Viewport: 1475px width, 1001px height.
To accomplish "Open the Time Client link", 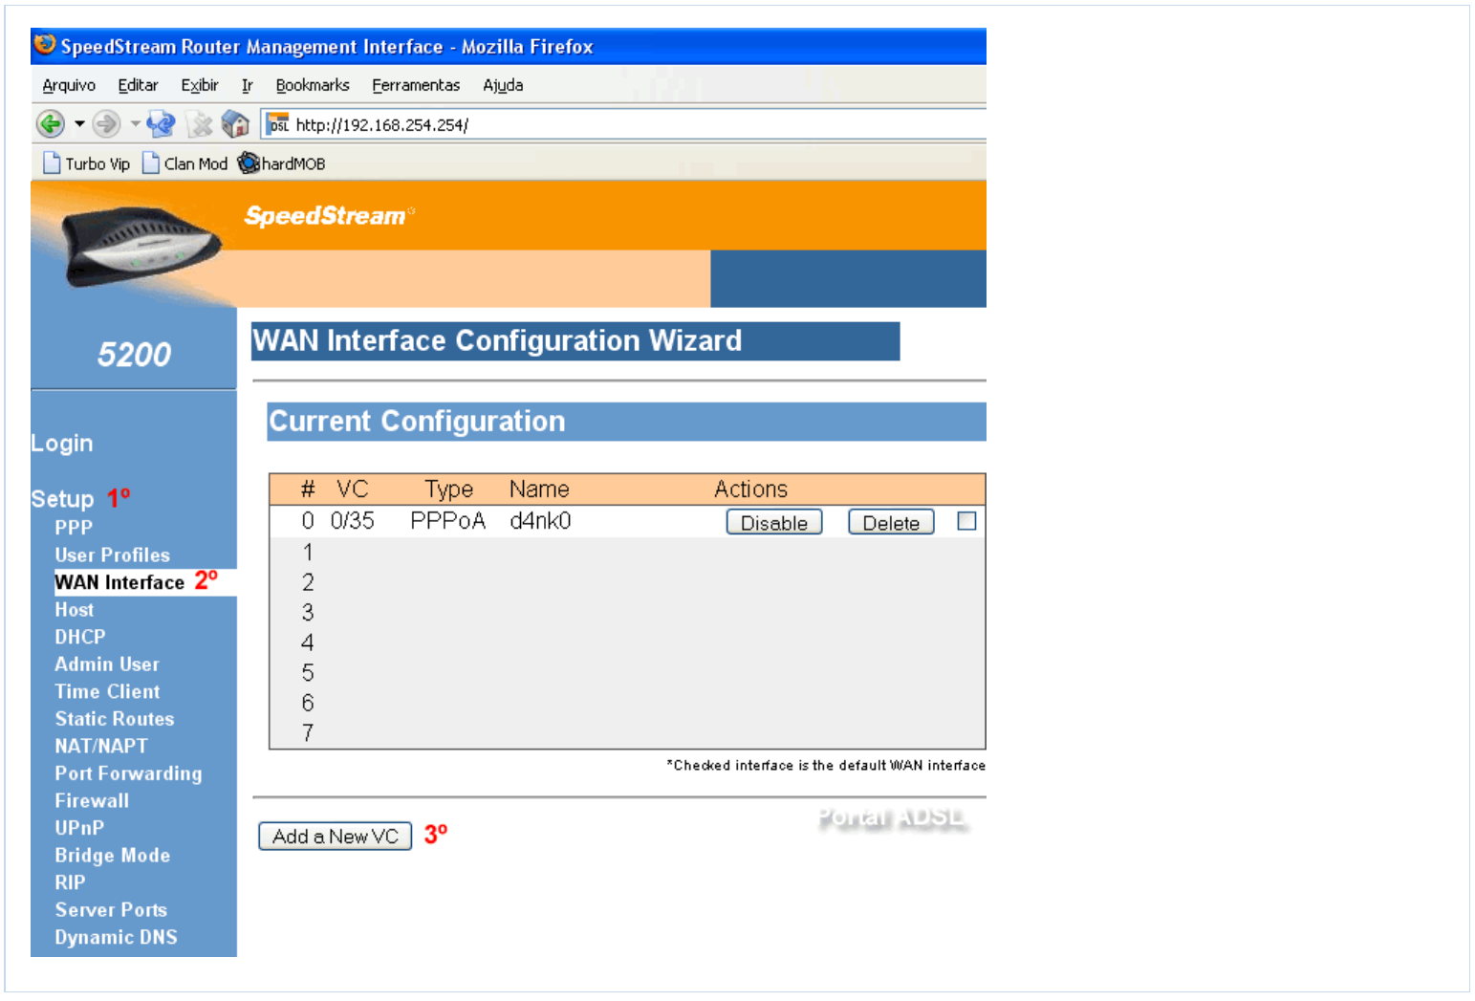I will (107, 691).
